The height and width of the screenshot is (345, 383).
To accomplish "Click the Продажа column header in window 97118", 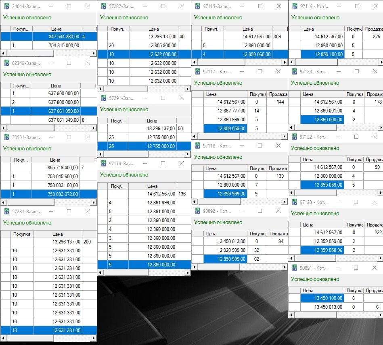I will point(278,168).
